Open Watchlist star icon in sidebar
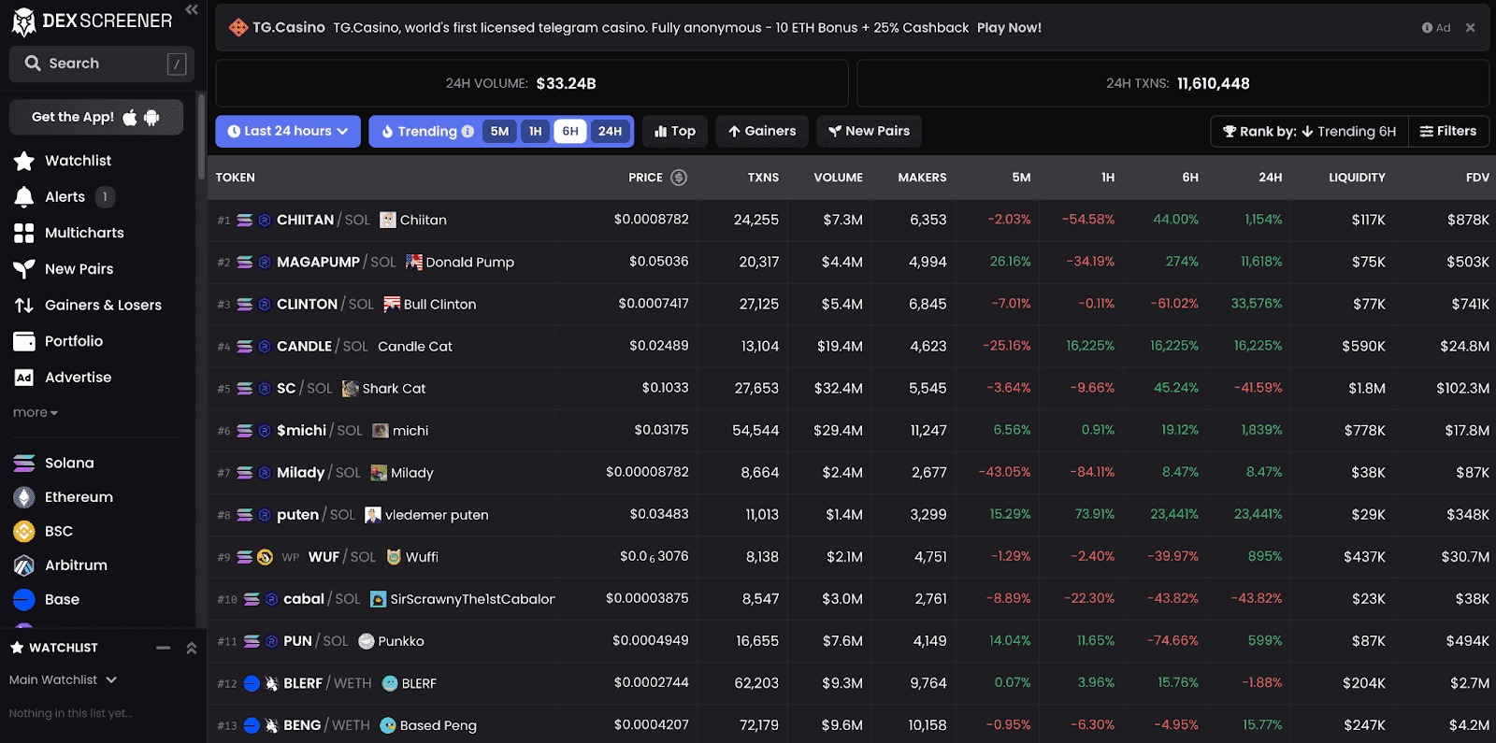1496x743 pixels. (x=24, y=161)
